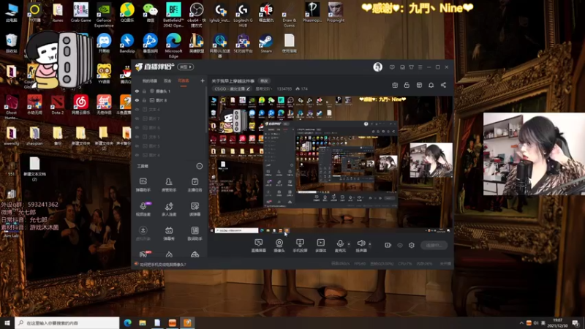
Task: Show the 文本 5 source
Action: click(137, 137)
